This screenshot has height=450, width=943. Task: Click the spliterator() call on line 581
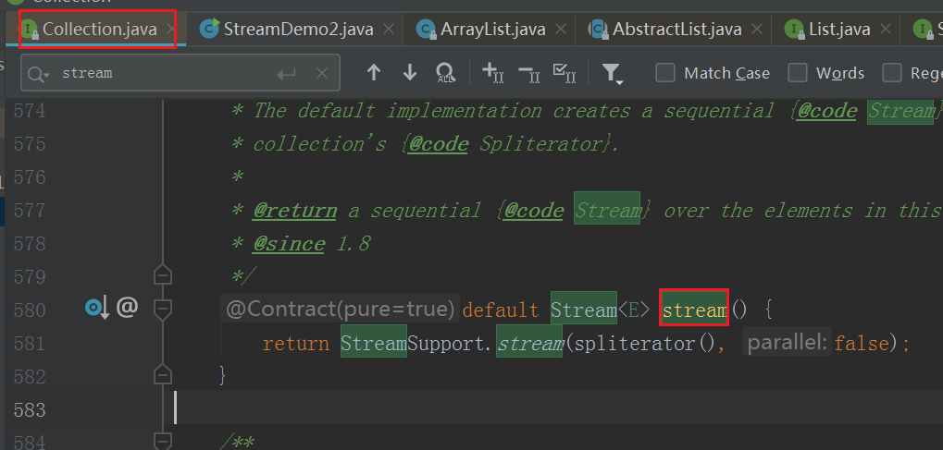pos(644,343)
